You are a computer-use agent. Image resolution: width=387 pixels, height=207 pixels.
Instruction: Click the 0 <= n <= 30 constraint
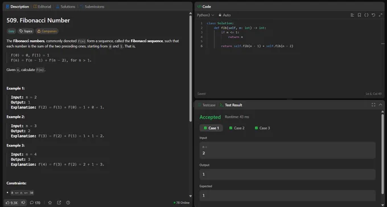[22, 193]
